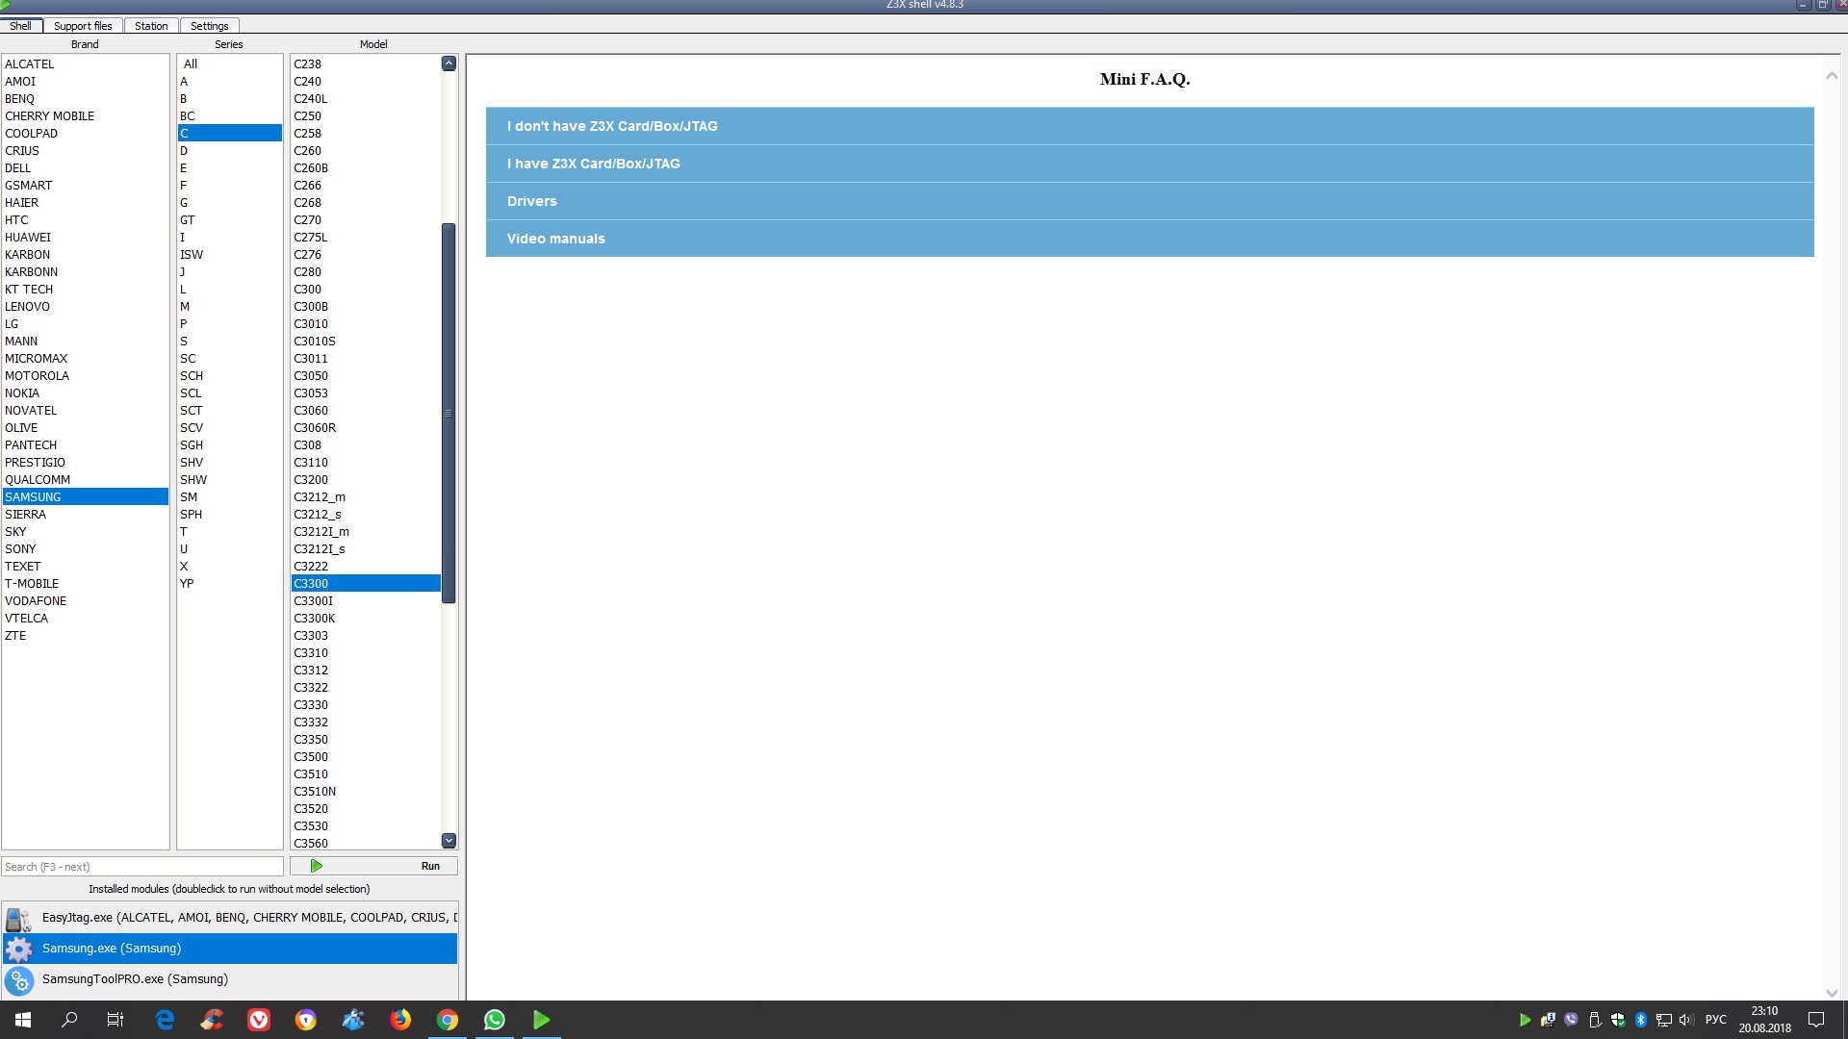Open the Windows Start menu
Image resolution: width=1848 pixels, height=1039 pixels.
[23, 1020]
